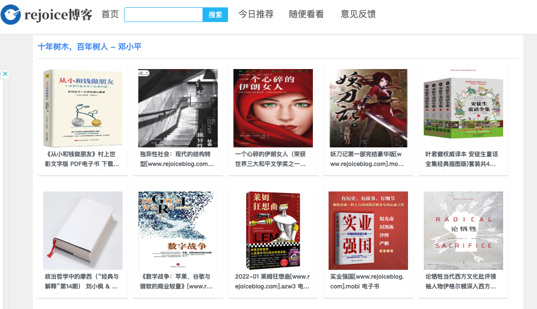
Task: Click the 搜索 search button
Action: [215, 15]
